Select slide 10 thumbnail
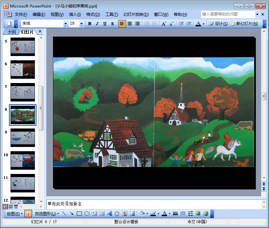 (x=23, y=160)
